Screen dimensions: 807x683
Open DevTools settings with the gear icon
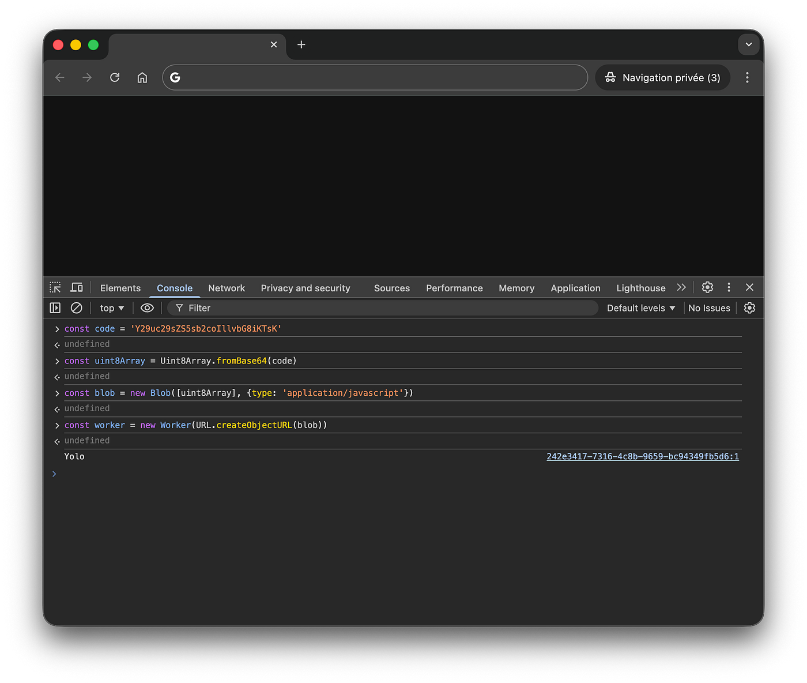(707, 287)
